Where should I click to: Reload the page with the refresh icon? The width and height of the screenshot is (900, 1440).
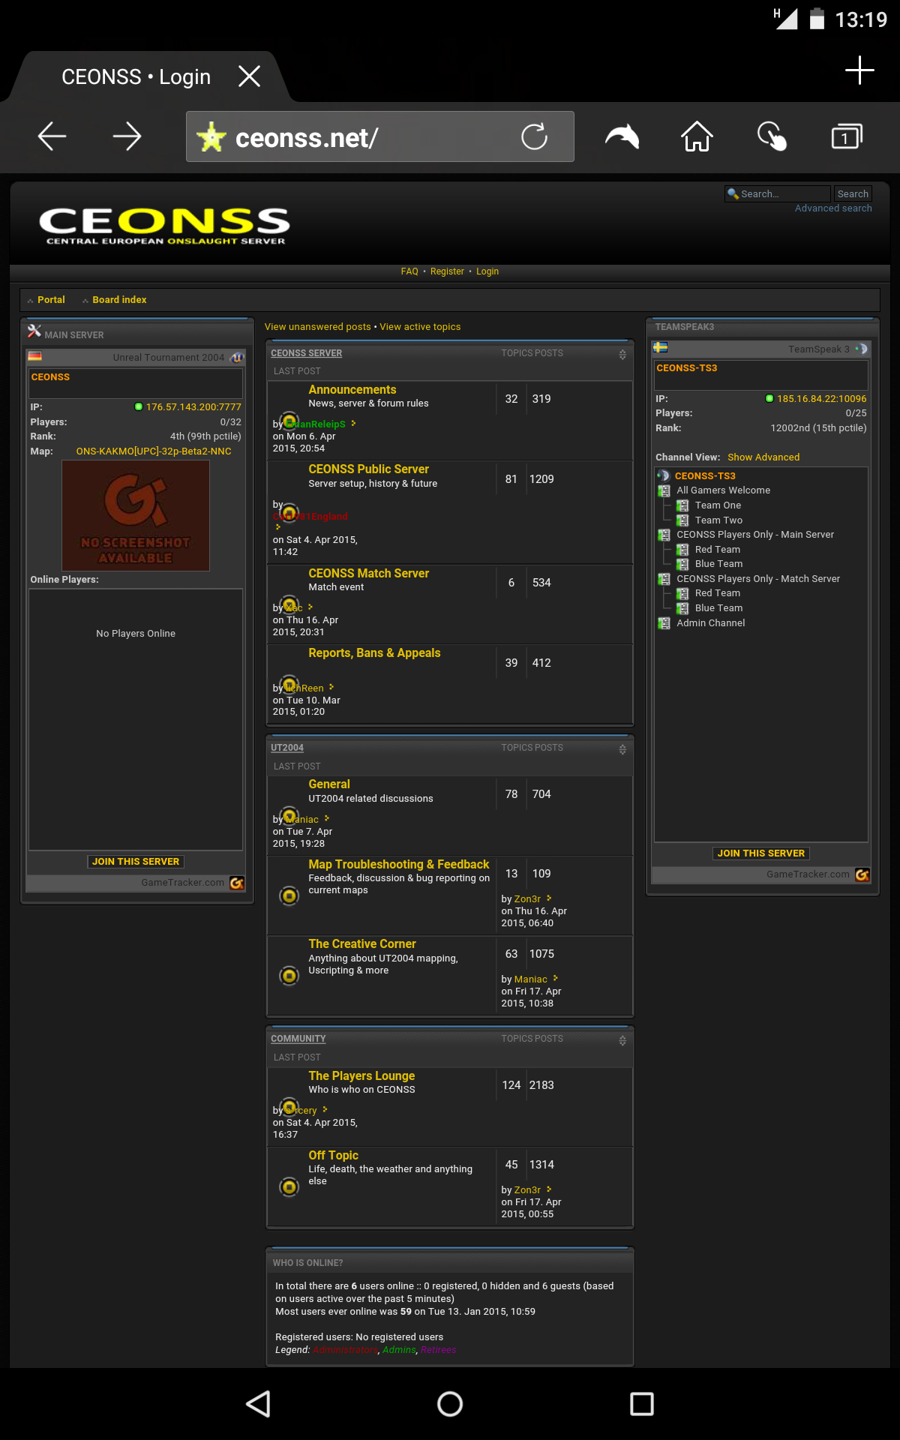click(x=534, y=136)
